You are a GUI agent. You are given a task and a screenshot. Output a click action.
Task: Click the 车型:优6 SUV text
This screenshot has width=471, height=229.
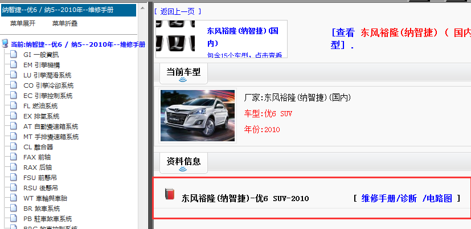[x=268, y=114]
